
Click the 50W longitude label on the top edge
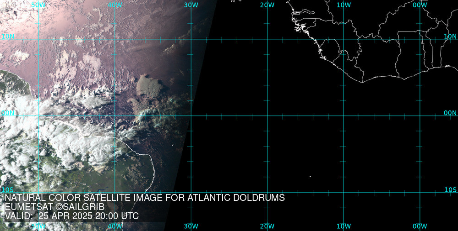click(x=38, y=5)
